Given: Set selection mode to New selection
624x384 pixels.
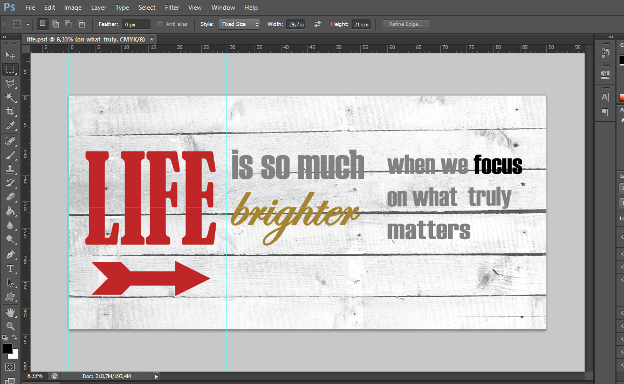Looking at the screenshot, I should (x=42, y=24).
